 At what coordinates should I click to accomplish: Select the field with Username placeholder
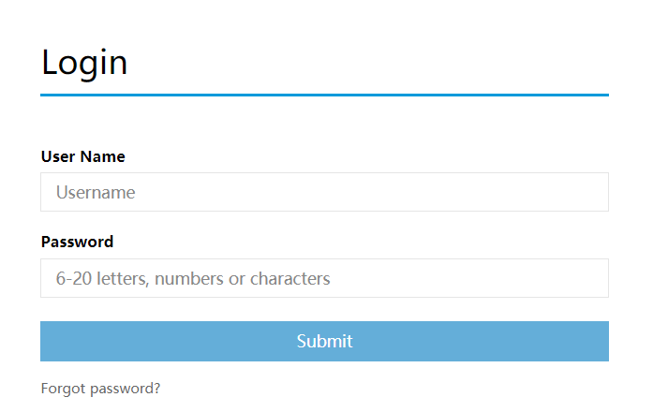[x=324, y=193]
